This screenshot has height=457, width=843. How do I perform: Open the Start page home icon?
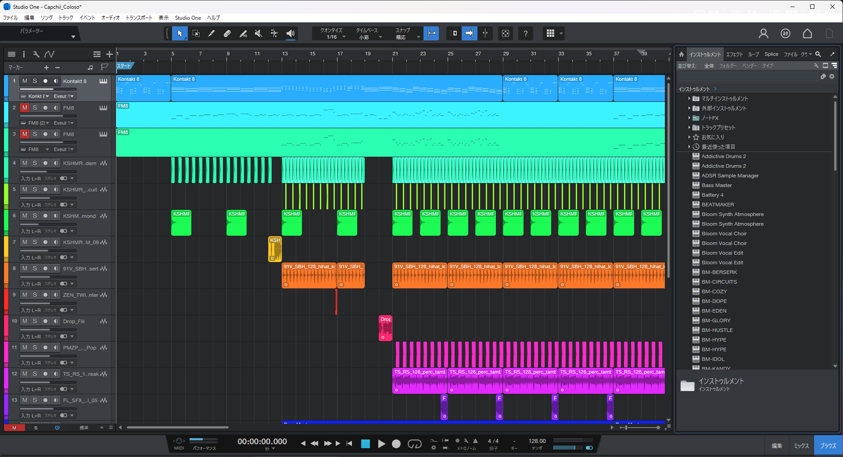(x=807, y=33)
